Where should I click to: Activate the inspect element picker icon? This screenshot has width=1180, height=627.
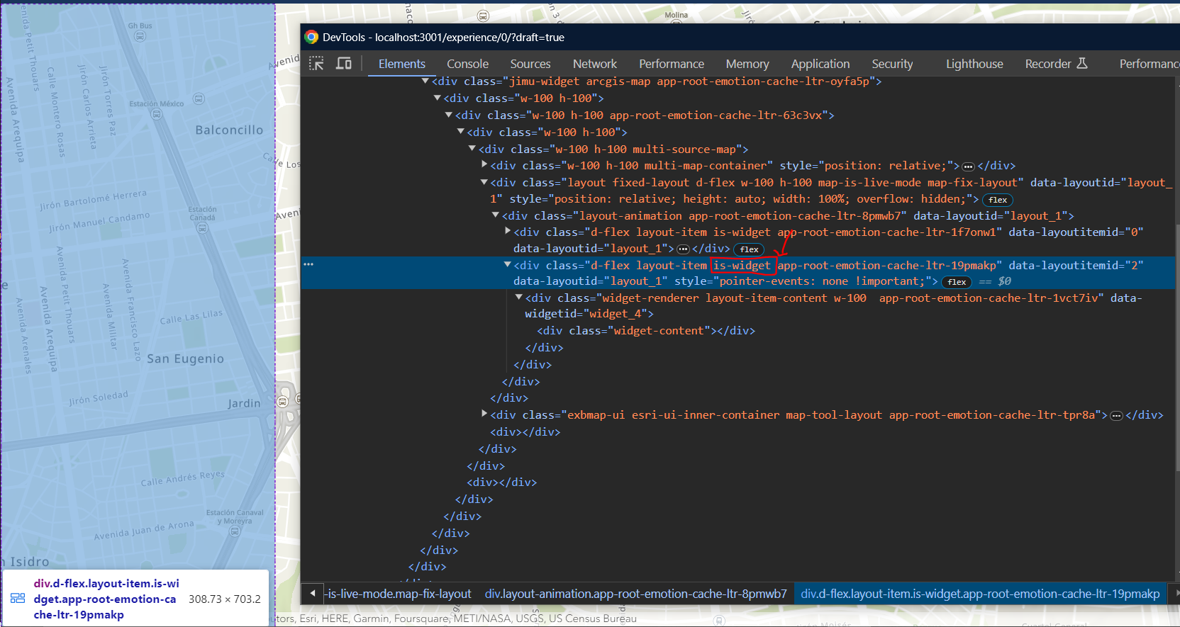pos(316,64)
